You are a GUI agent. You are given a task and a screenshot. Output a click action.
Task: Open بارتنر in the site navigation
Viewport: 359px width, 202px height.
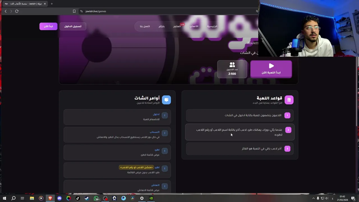(162, 26)
